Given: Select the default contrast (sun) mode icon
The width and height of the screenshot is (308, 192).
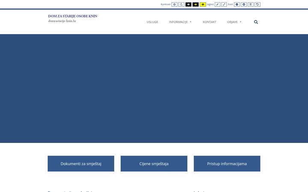Looking at the screenshot, I should (x=175, y=5).
